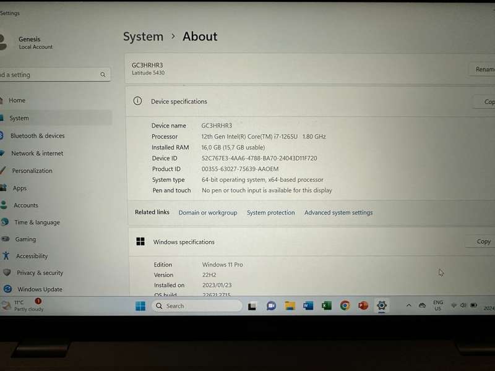Launch the Chat app from the taskbar
The width and height of the screenshot is (495, 371).
pyautogui.click(x=271, y=305)
